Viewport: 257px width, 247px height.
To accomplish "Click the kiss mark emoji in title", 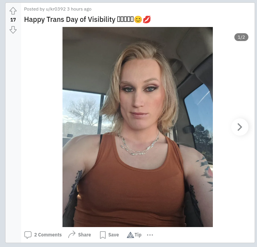I will point(147,20).
